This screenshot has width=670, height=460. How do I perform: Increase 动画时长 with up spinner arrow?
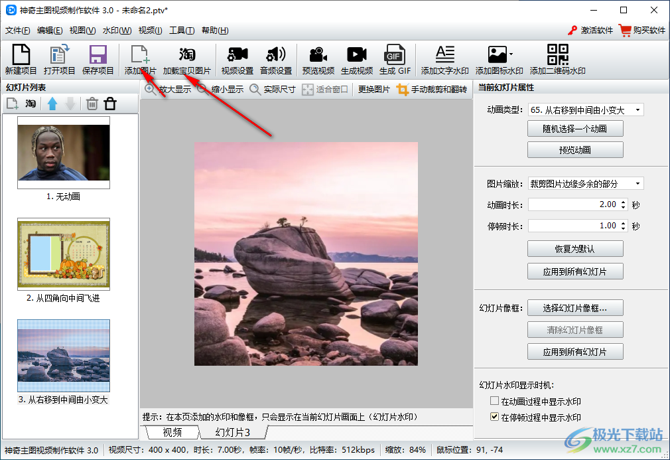[624, 201]
